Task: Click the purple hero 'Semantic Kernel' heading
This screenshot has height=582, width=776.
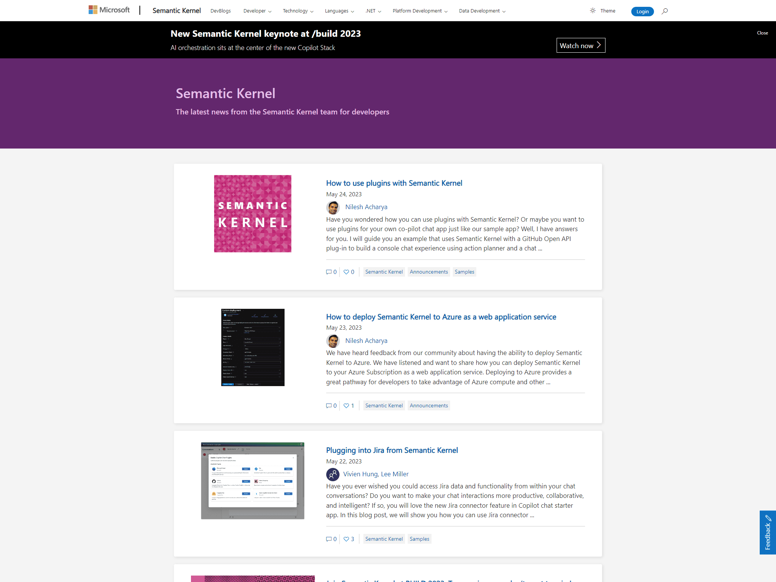Action: click(225, 94)
